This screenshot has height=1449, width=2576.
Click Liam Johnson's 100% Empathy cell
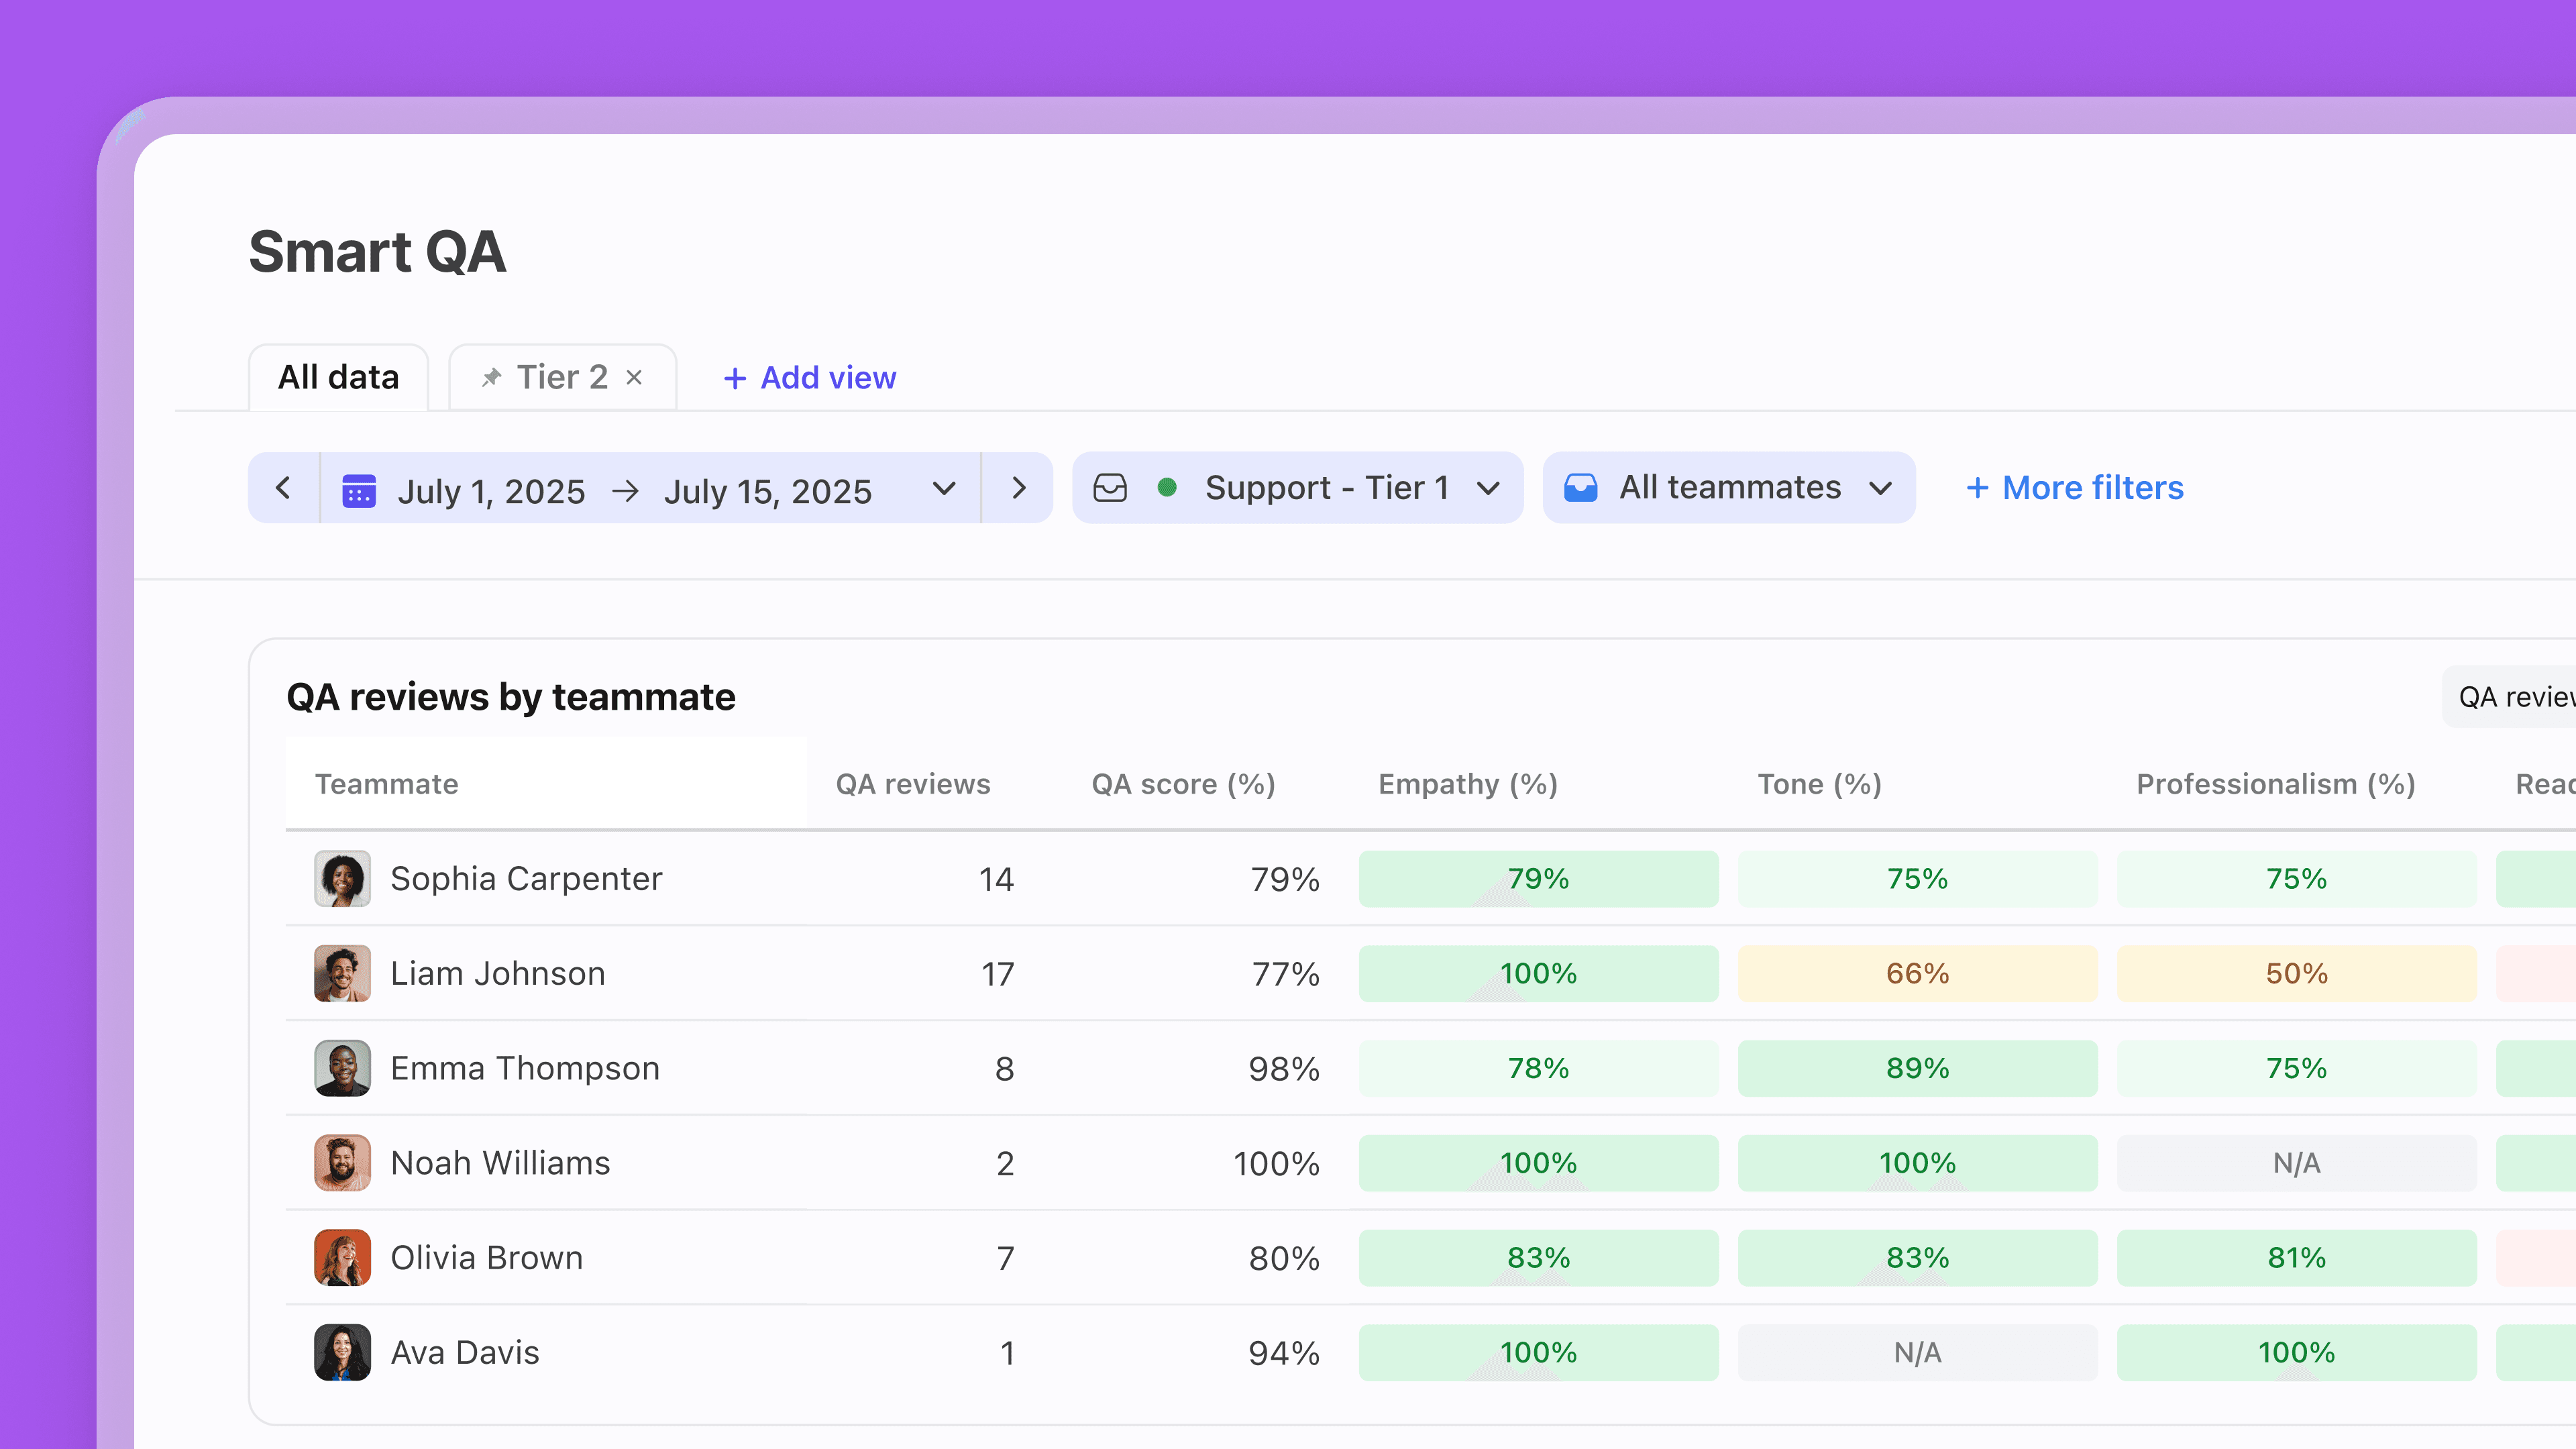(1538, 974)
